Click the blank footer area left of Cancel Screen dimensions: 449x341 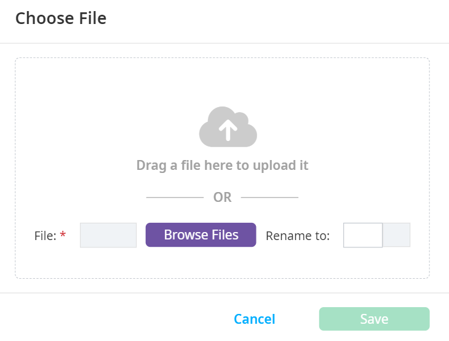tap(111, 319)
